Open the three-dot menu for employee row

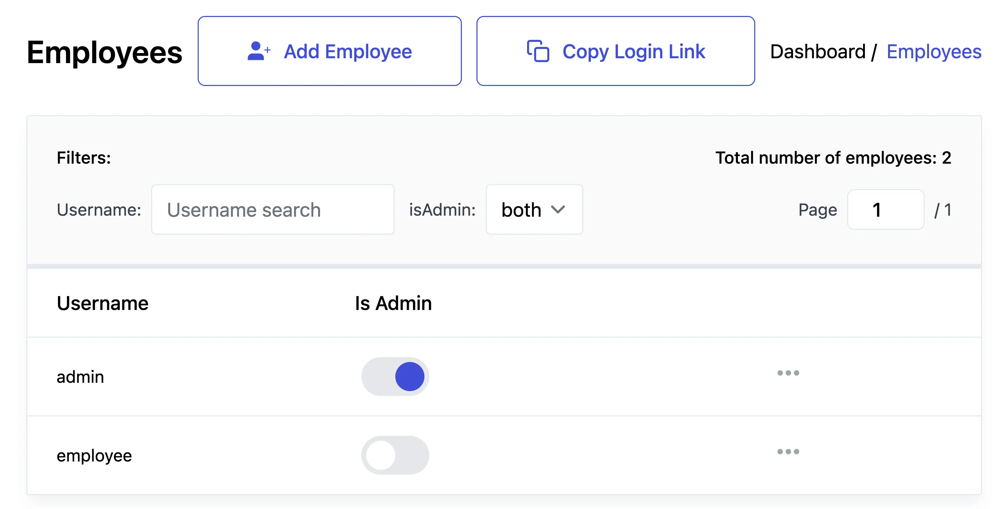click(788, 451)
